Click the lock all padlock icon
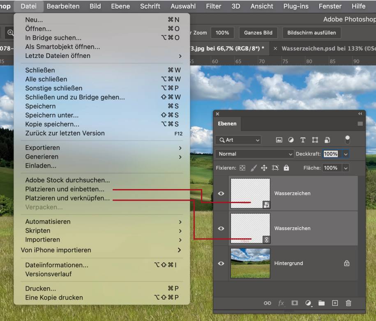This screenshot has width=376, height=321. coord(286,168)
